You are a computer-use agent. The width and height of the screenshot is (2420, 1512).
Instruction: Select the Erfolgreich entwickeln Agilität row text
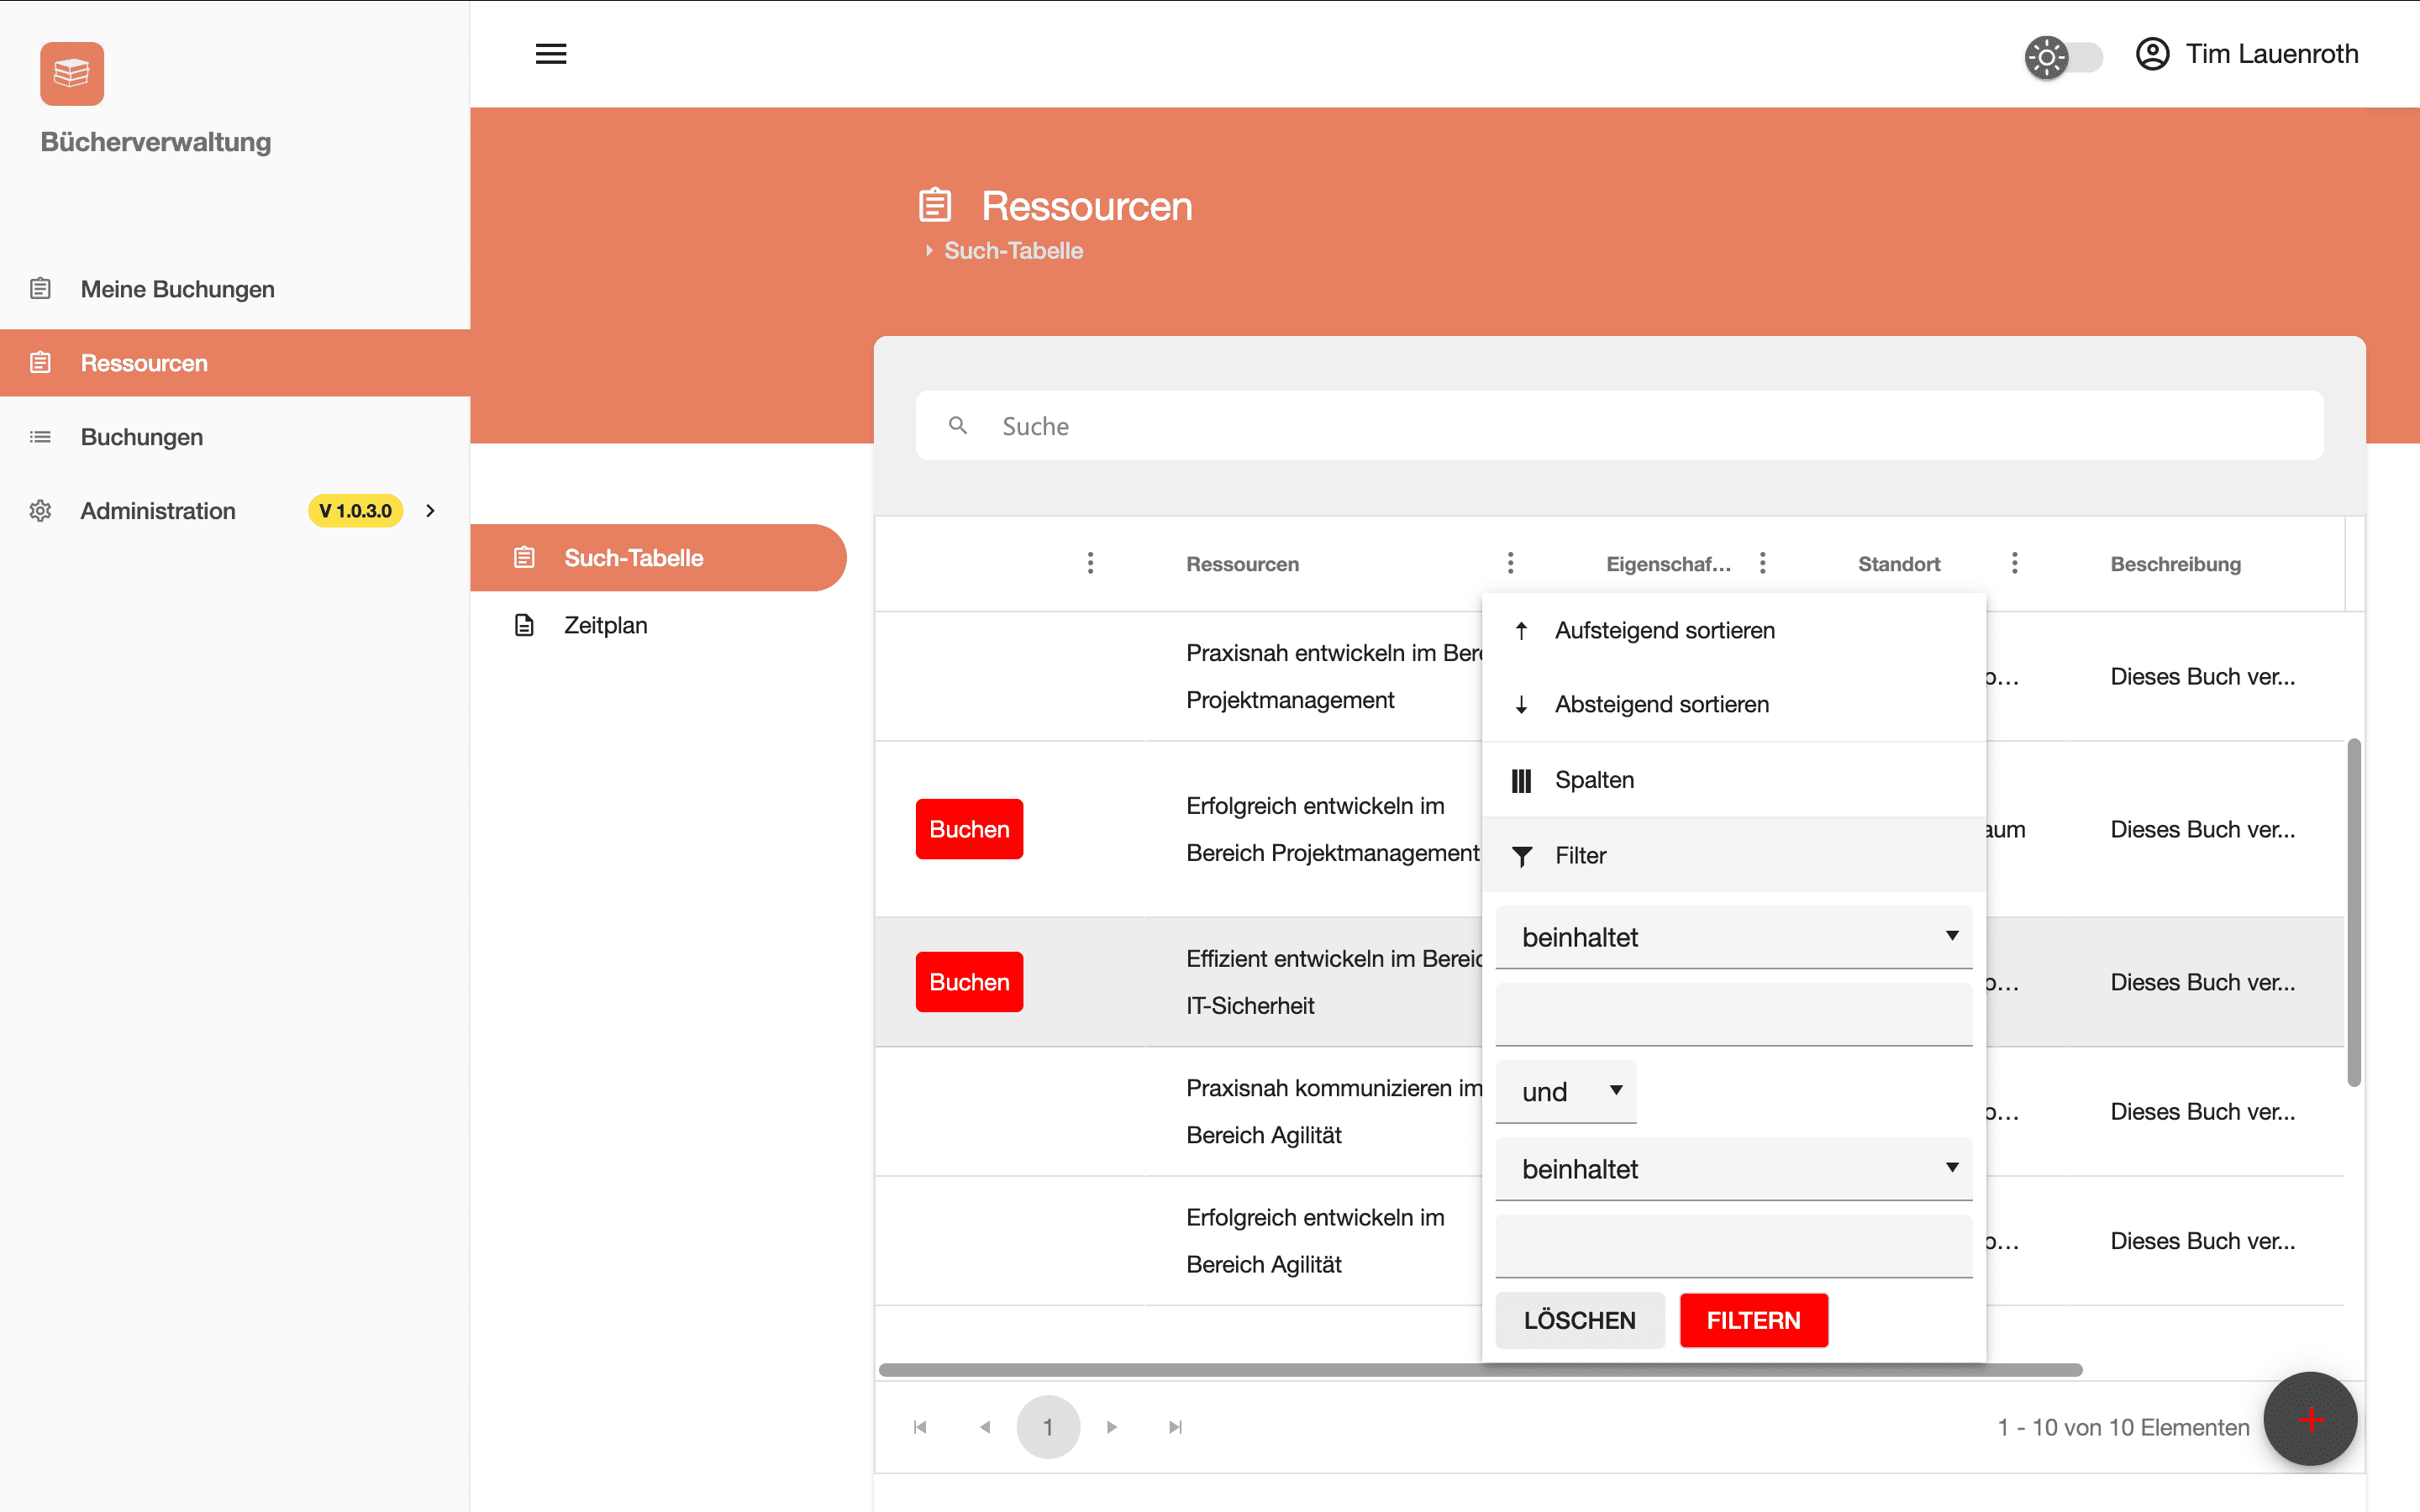[x=1315, y=1241]
